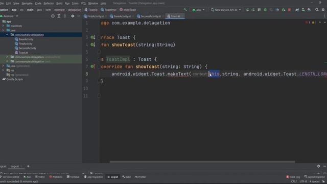The height and width of the screenshot is (184, 327).
Task: Start debugging with the green bug icon
Action: [265, 10]
